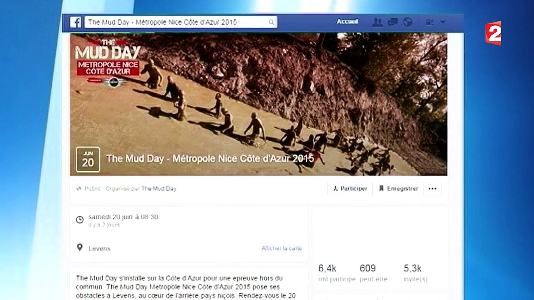The width and height of the screenshot is (534, 300).
Task: View 6,4k ont participé list
Action: pyautogui.click(x=337, y=273)
